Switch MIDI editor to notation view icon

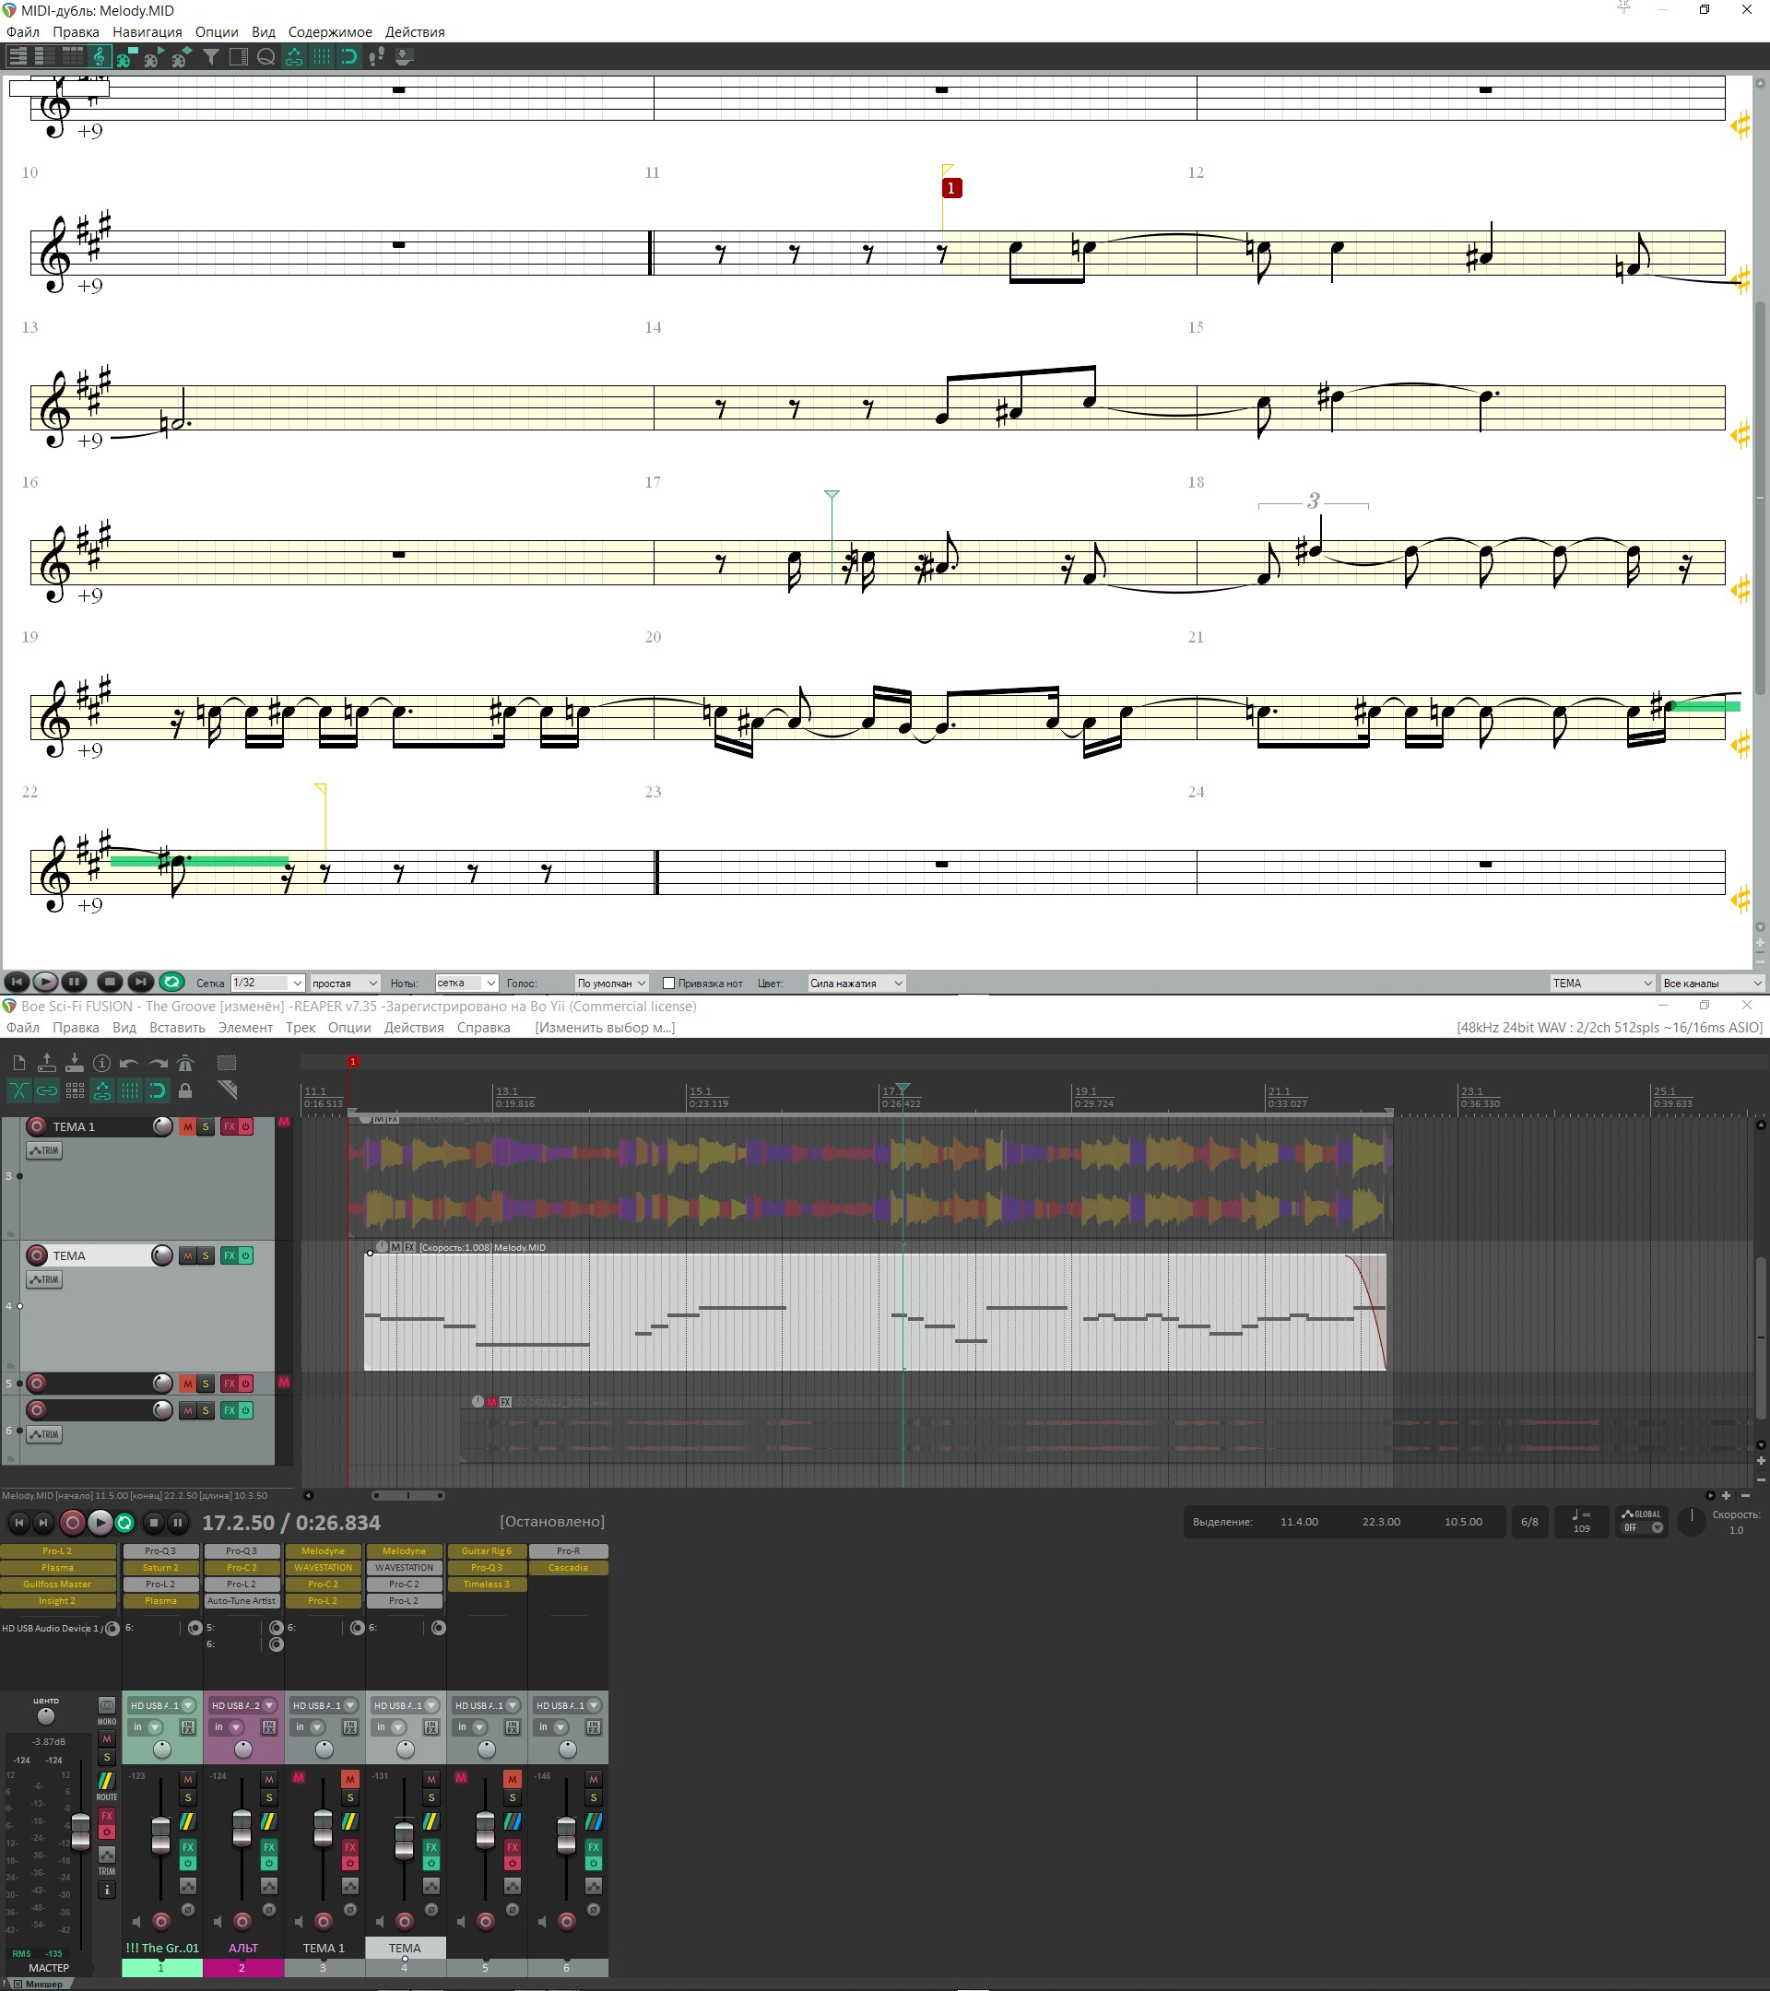click(100, 57)
